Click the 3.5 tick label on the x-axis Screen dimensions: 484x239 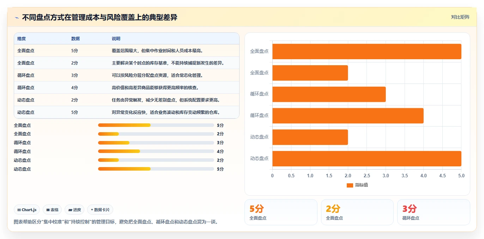(x=405, y=176)
